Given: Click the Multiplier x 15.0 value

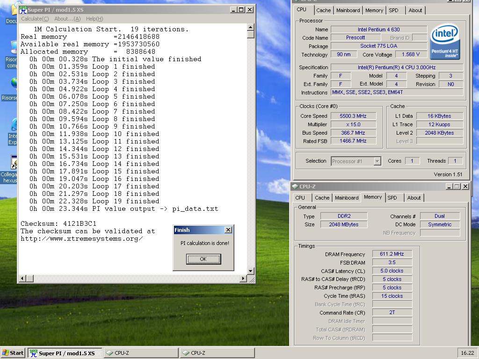Looking at the screenshot, I should pos(353,124).
